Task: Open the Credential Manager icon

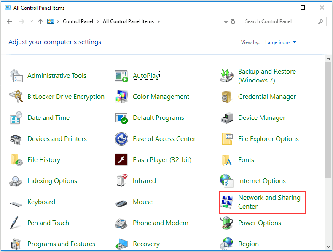Action: (227, 97)
